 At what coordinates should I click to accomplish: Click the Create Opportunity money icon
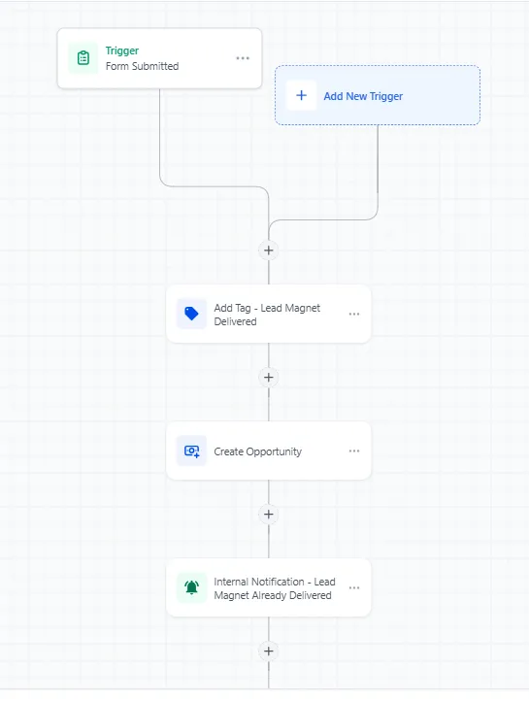point(191,451)
